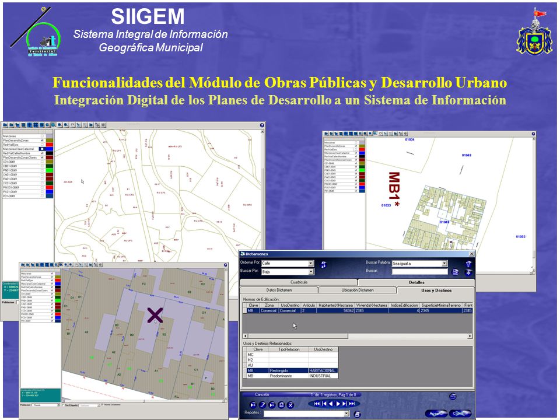Click the sort order toggle icon in Dictamenes
This screenshot has width=560, height=420.
pos(324,265)
